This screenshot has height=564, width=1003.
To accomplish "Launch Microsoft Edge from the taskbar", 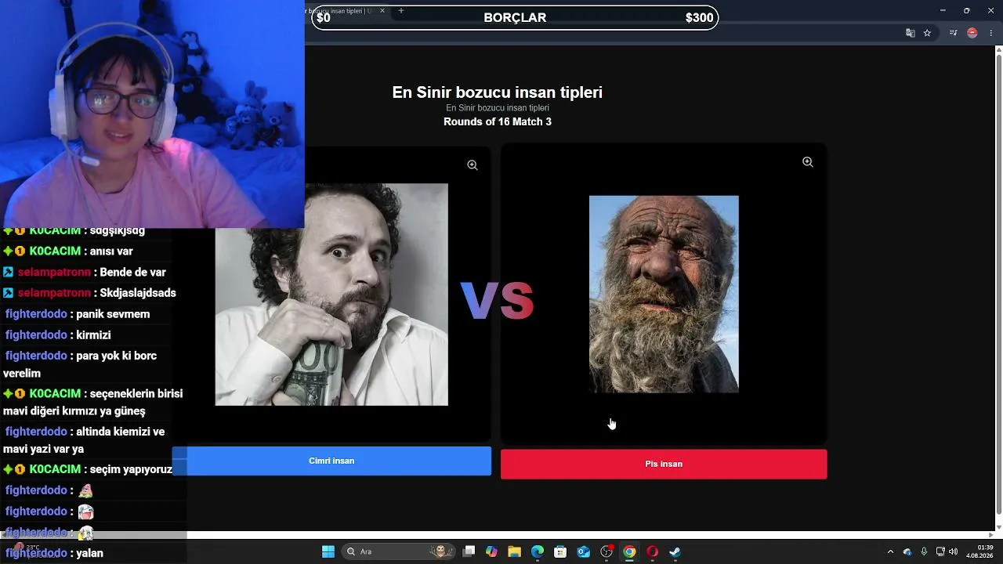I will (538, 551).
